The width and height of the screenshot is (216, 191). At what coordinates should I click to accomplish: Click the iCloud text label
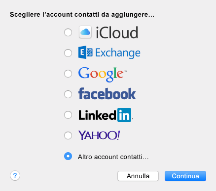coord(117,33)
